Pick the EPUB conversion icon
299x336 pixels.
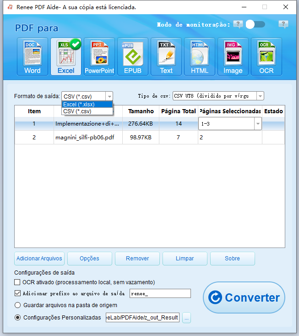click(133, 57)
